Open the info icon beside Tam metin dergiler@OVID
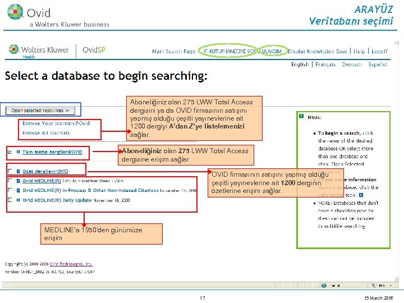This screenshot has width=404, height=303. pyautogui.click(x=18, y=152)
